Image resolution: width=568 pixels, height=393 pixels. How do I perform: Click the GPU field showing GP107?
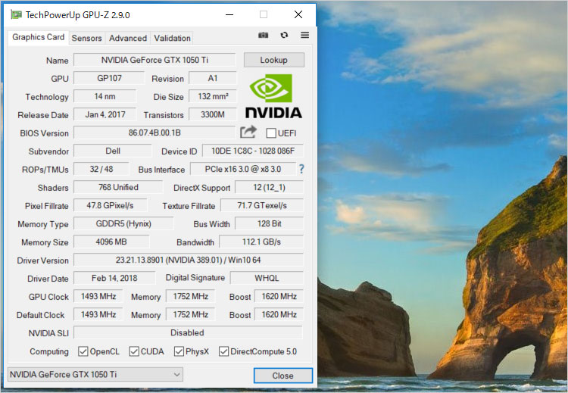pos(109,78)
